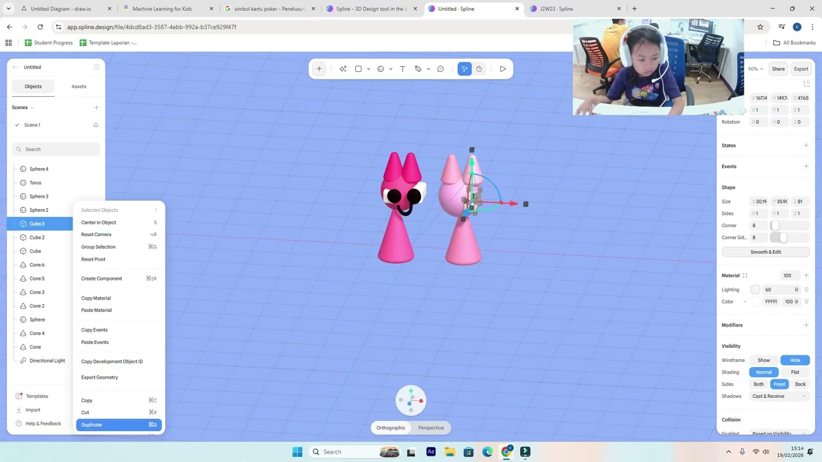
Task: Adjust the Corner slider
Action: (x=789, y=226)
